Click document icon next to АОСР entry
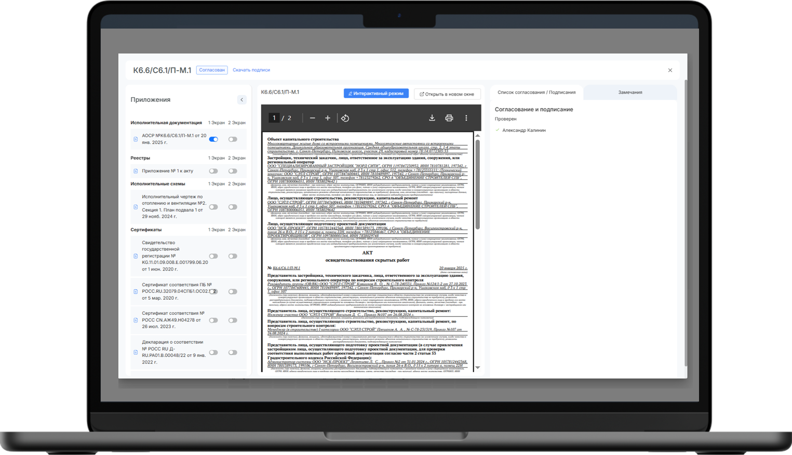 [136, 139]
